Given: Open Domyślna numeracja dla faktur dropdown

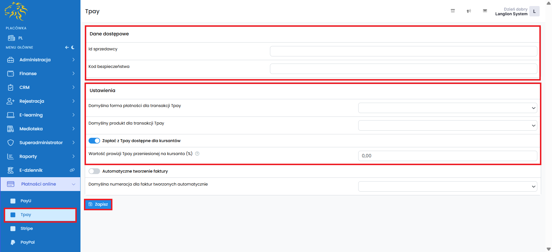Looking at the screenshot, I should (447, 186).
